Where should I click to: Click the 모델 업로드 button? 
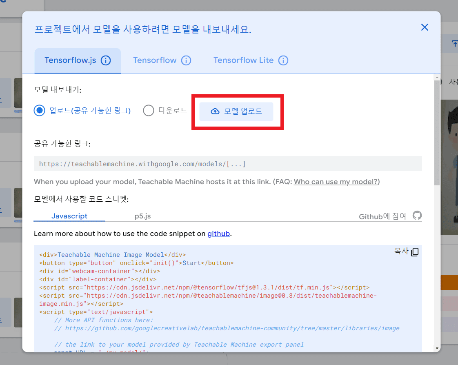(236, 111)
